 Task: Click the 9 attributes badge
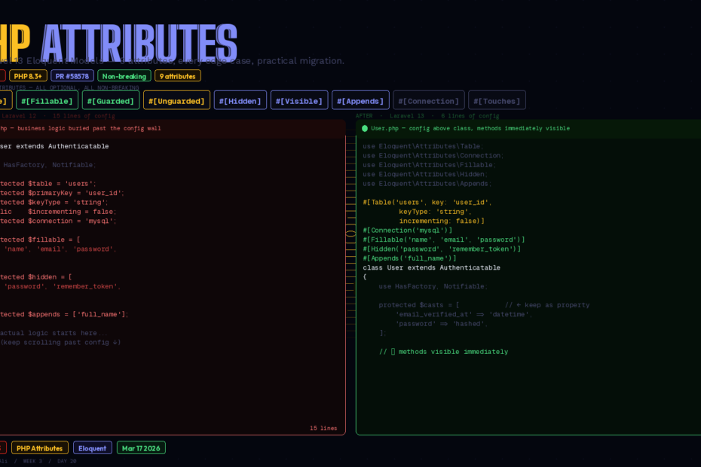coord(178,76)
